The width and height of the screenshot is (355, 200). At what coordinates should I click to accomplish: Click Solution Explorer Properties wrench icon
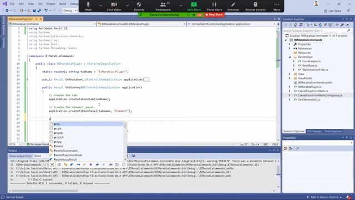pos(342,25)
